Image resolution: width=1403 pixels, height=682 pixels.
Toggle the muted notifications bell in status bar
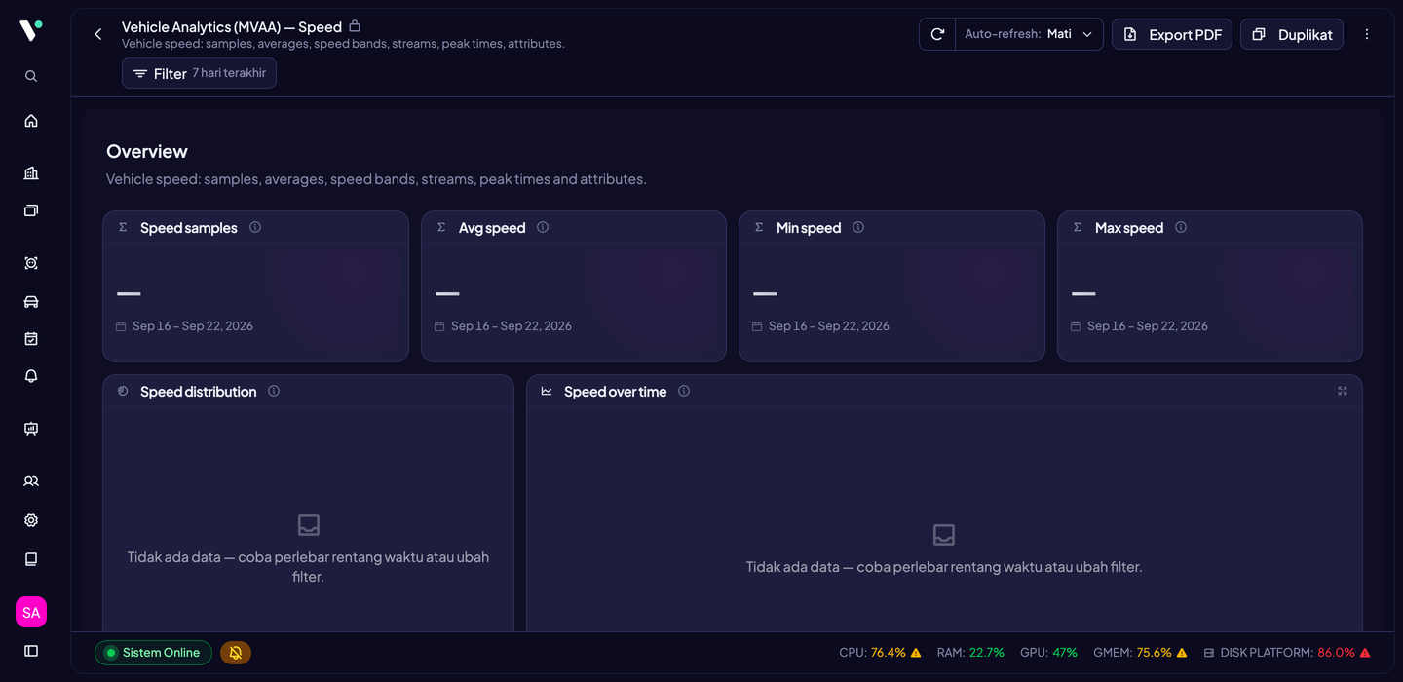(x=236, y=653)
